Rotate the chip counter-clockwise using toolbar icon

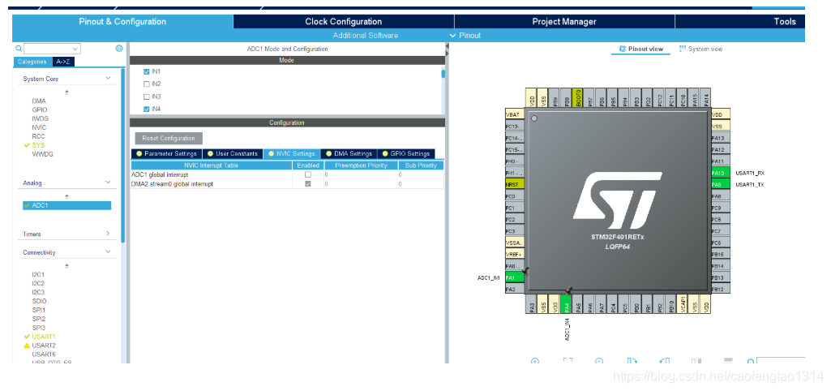coord(665,361)
